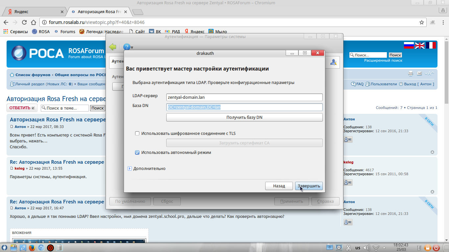Log out via Выход [ Антон ]

pos(416,84)
